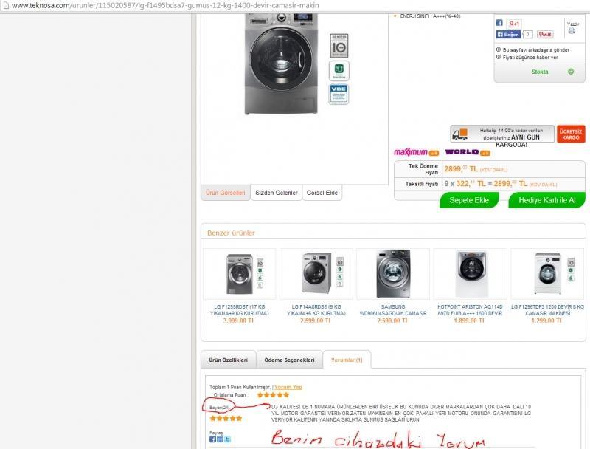Click the Yazdır printer icon
The image size is (590, 449).
click(x=572, y=31)
